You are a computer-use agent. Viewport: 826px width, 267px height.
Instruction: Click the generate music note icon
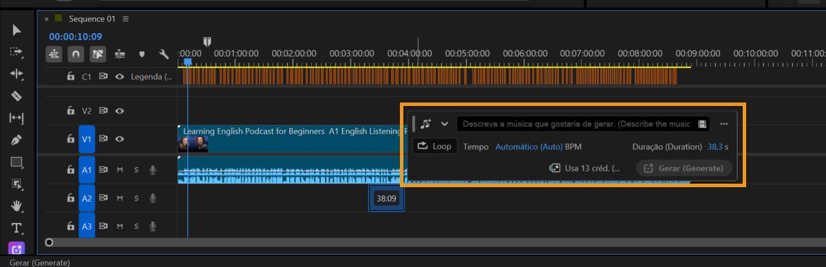tap(426, 124)
